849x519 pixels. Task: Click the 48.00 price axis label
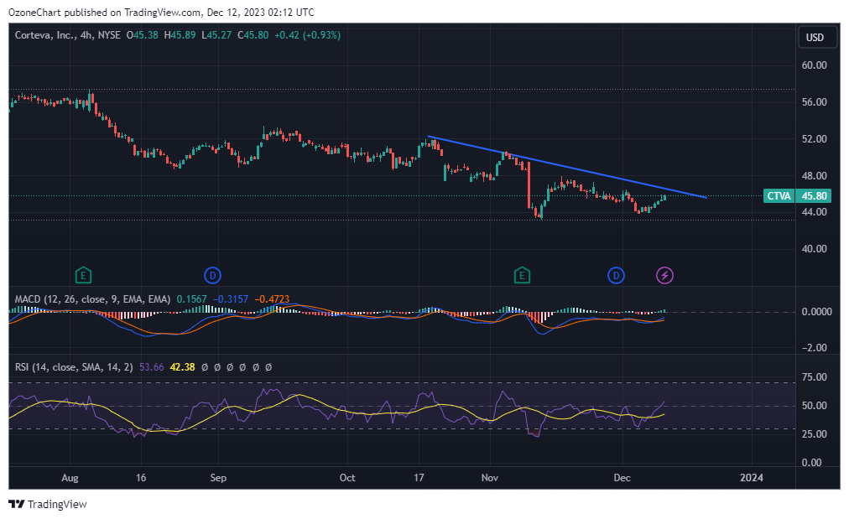click(x=815, y=175)
